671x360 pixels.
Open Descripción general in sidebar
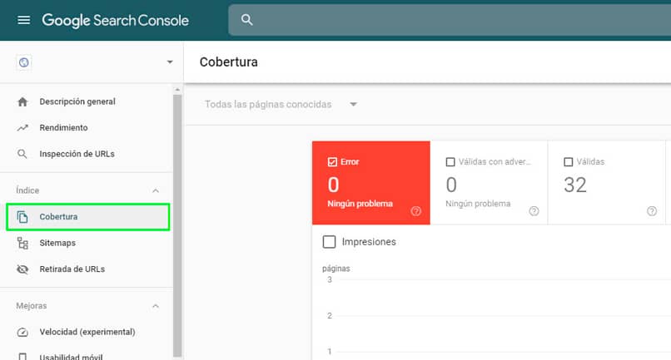[87, 101]
